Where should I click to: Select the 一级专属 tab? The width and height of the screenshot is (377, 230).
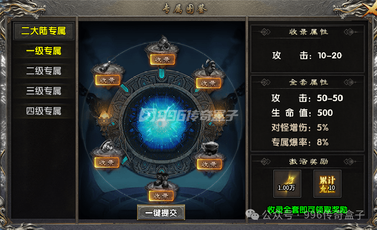(44, 51)
